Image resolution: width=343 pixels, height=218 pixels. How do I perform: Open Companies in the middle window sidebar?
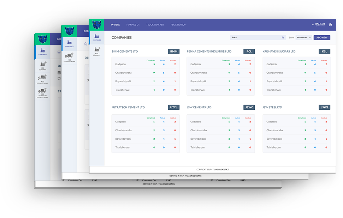tap(69, 43)
